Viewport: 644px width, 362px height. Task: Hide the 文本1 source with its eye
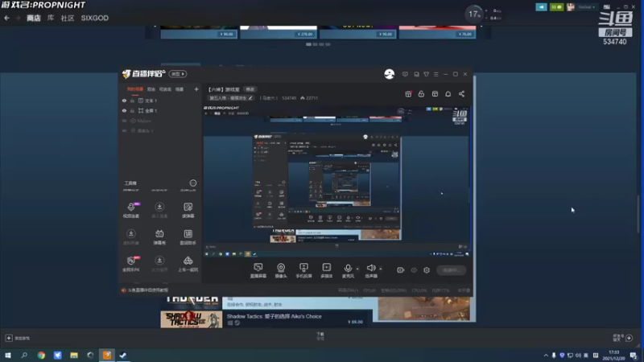coord(125,101)
